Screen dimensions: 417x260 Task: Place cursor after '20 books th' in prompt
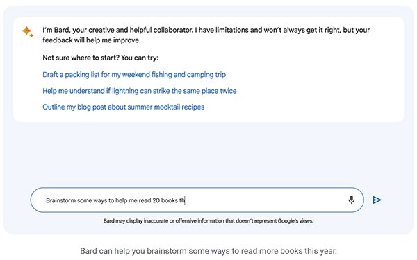(x=185, y=200)
